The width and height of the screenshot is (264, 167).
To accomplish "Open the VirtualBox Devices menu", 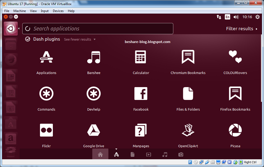I will click(58, 11).
